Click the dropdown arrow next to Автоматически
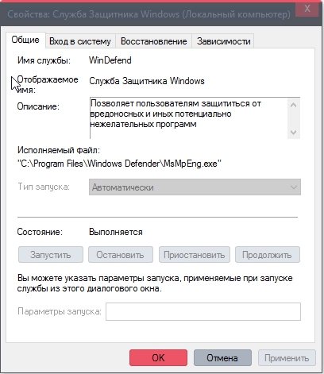Screen dimensions: 324x374 [x=294, y=187]
